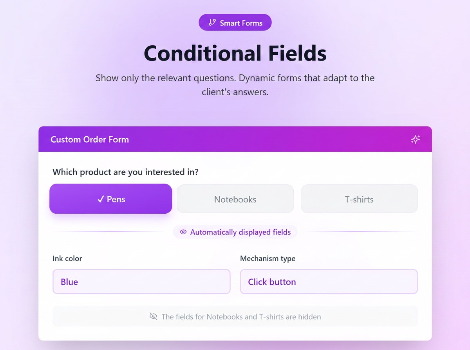Open the Mechanism type field showing Click button
470x350 pixels.
pyautogui.click(x=329, y=281)
